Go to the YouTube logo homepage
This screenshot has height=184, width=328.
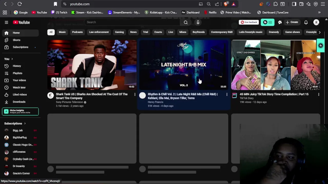[21, 22]
